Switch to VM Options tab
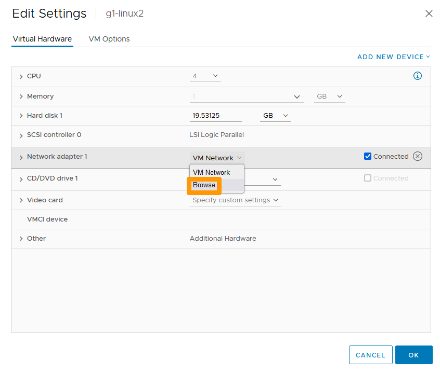This screenshot has width=440, height=373. click(109, 39)
